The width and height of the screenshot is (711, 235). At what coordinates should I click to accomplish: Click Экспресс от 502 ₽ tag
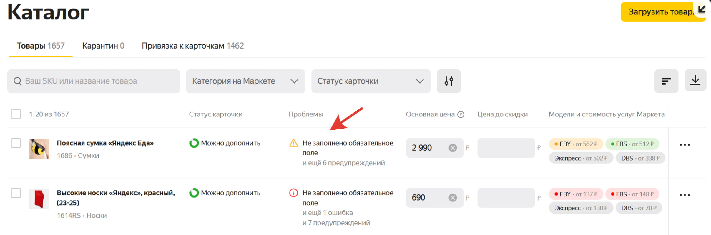(581, 158)
